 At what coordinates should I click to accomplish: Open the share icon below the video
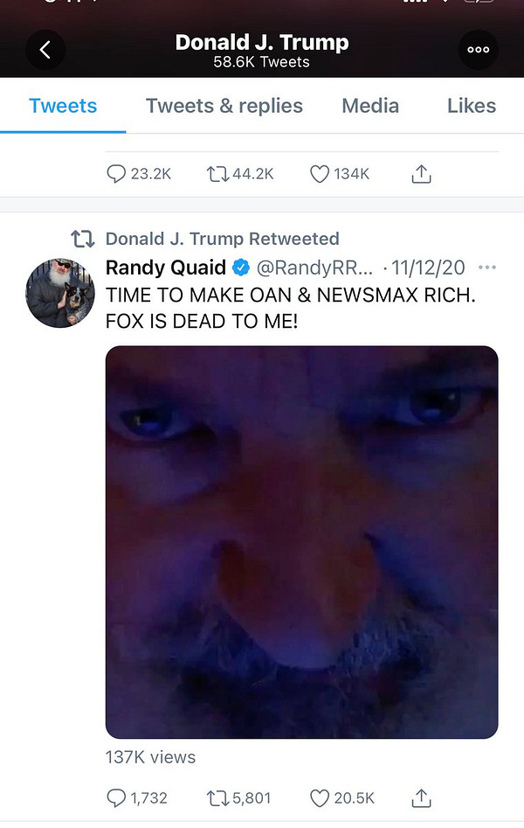[420, 797]
